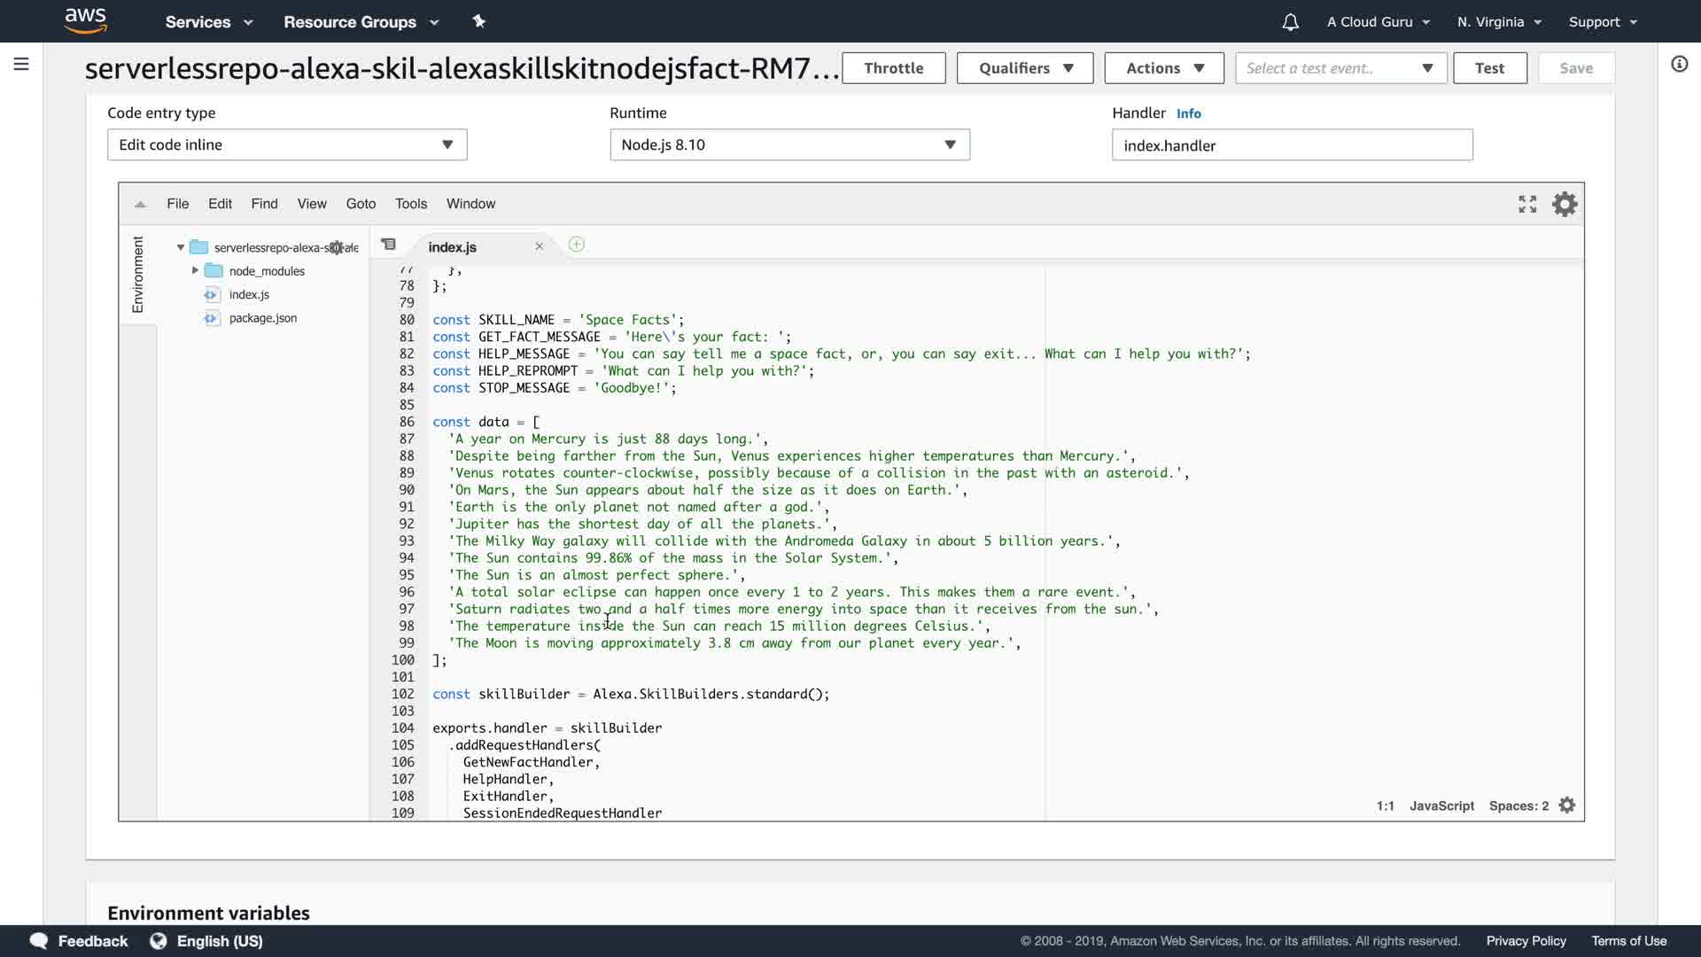Screen dimensions: 1701x957
Task: Add a new editor tab with plus icon
Action: click(576, 245)
